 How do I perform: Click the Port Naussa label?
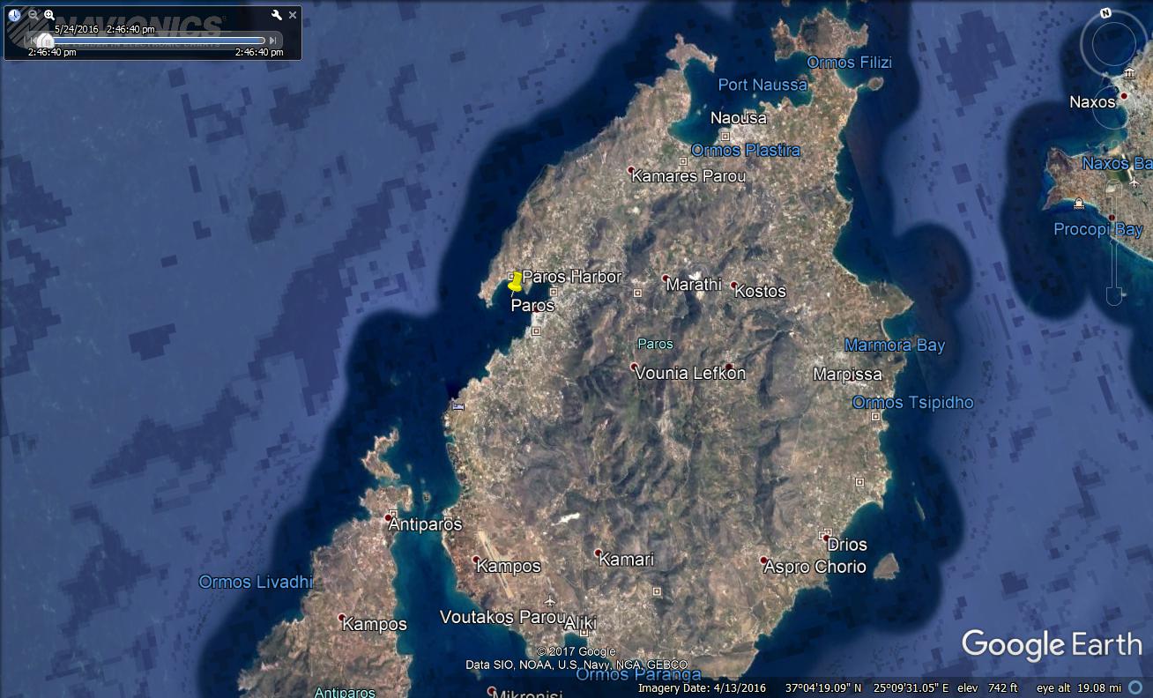pos(762,85)
